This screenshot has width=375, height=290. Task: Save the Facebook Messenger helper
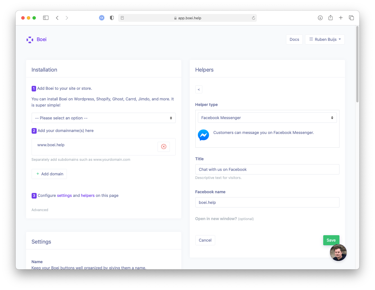[331, 240]
